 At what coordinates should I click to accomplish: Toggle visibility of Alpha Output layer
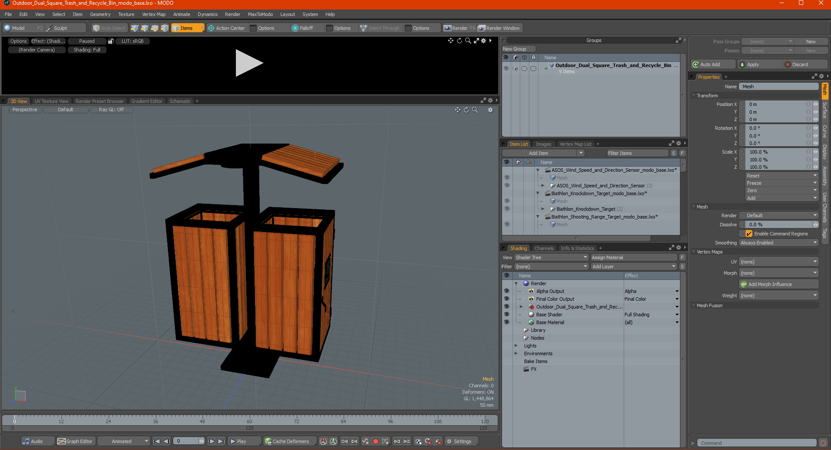[506, 291]
